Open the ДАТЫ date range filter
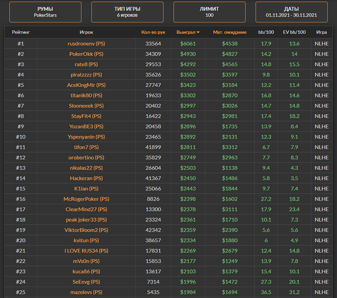The image size is (337, 298). pos(291,12)
